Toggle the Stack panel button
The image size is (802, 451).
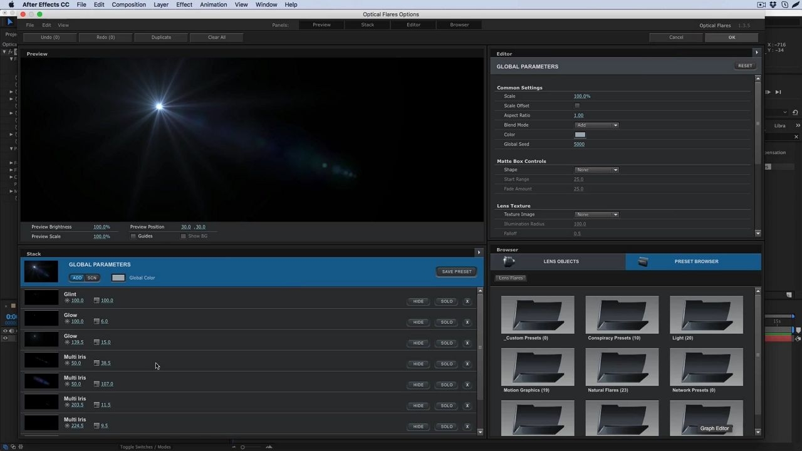click(x=368, y=25)
